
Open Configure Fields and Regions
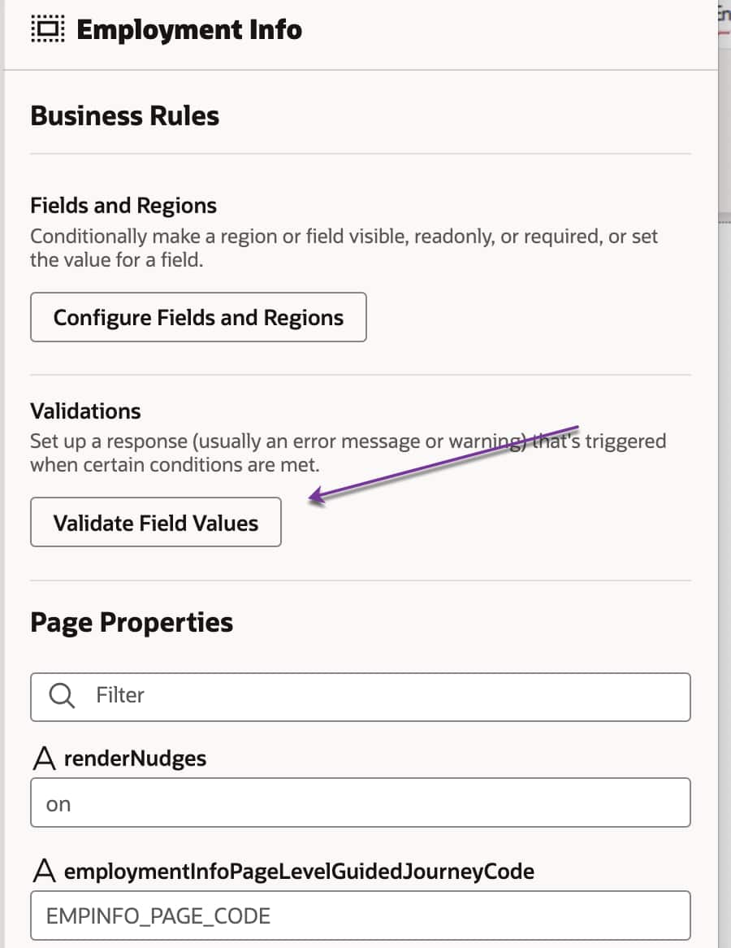[197, 317]
